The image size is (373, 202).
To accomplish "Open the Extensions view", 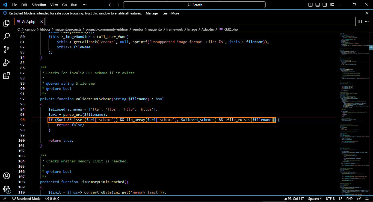I will [x=6, y=76].
